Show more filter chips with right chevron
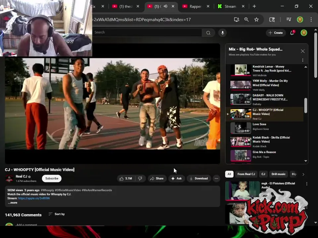Image resolution: width=318 pixels, height=238 pixels. tap(303, 174)
